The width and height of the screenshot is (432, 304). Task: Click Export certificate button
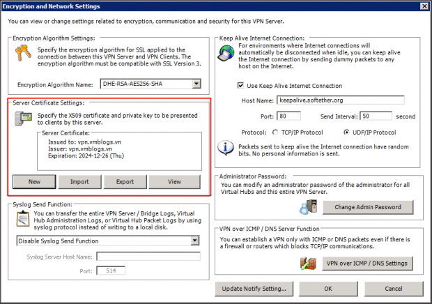click(x=125, y=182)
